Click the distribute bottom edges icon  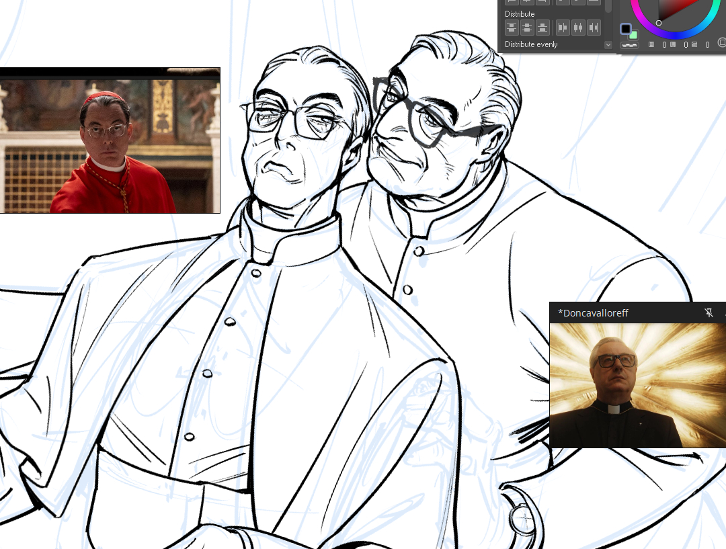tap(542, 28)
